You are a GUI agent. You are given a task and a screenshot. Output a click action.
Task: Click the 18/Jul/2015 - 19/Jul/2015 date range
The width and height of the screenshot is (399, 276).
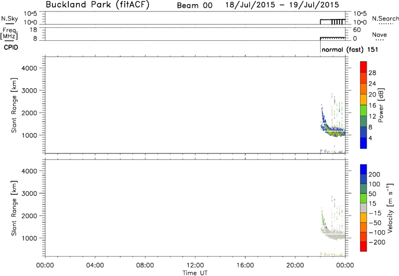click(282, 5)
